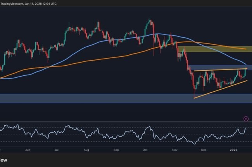Click the divider between chart and RSI pane
This screenshot has width=252, height=167.
pos(126,122)
